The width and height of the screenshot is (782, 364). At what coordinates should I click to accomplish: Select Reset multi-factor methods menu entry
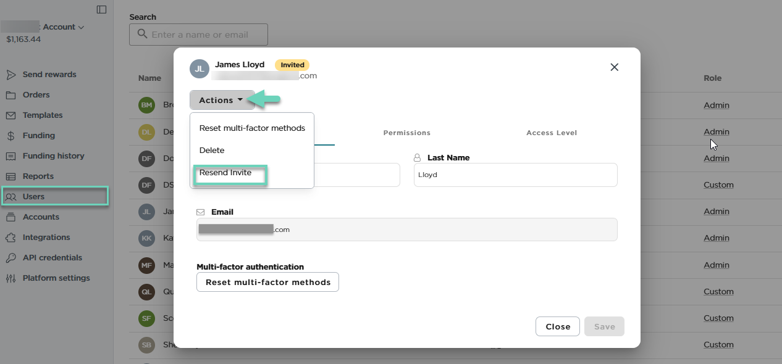252,128
